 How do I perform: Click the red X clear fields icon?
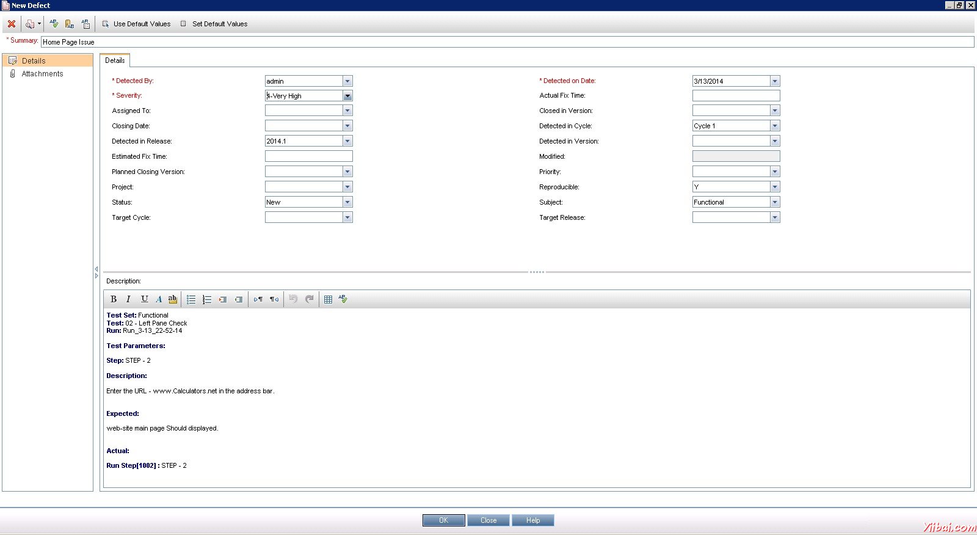11,24
